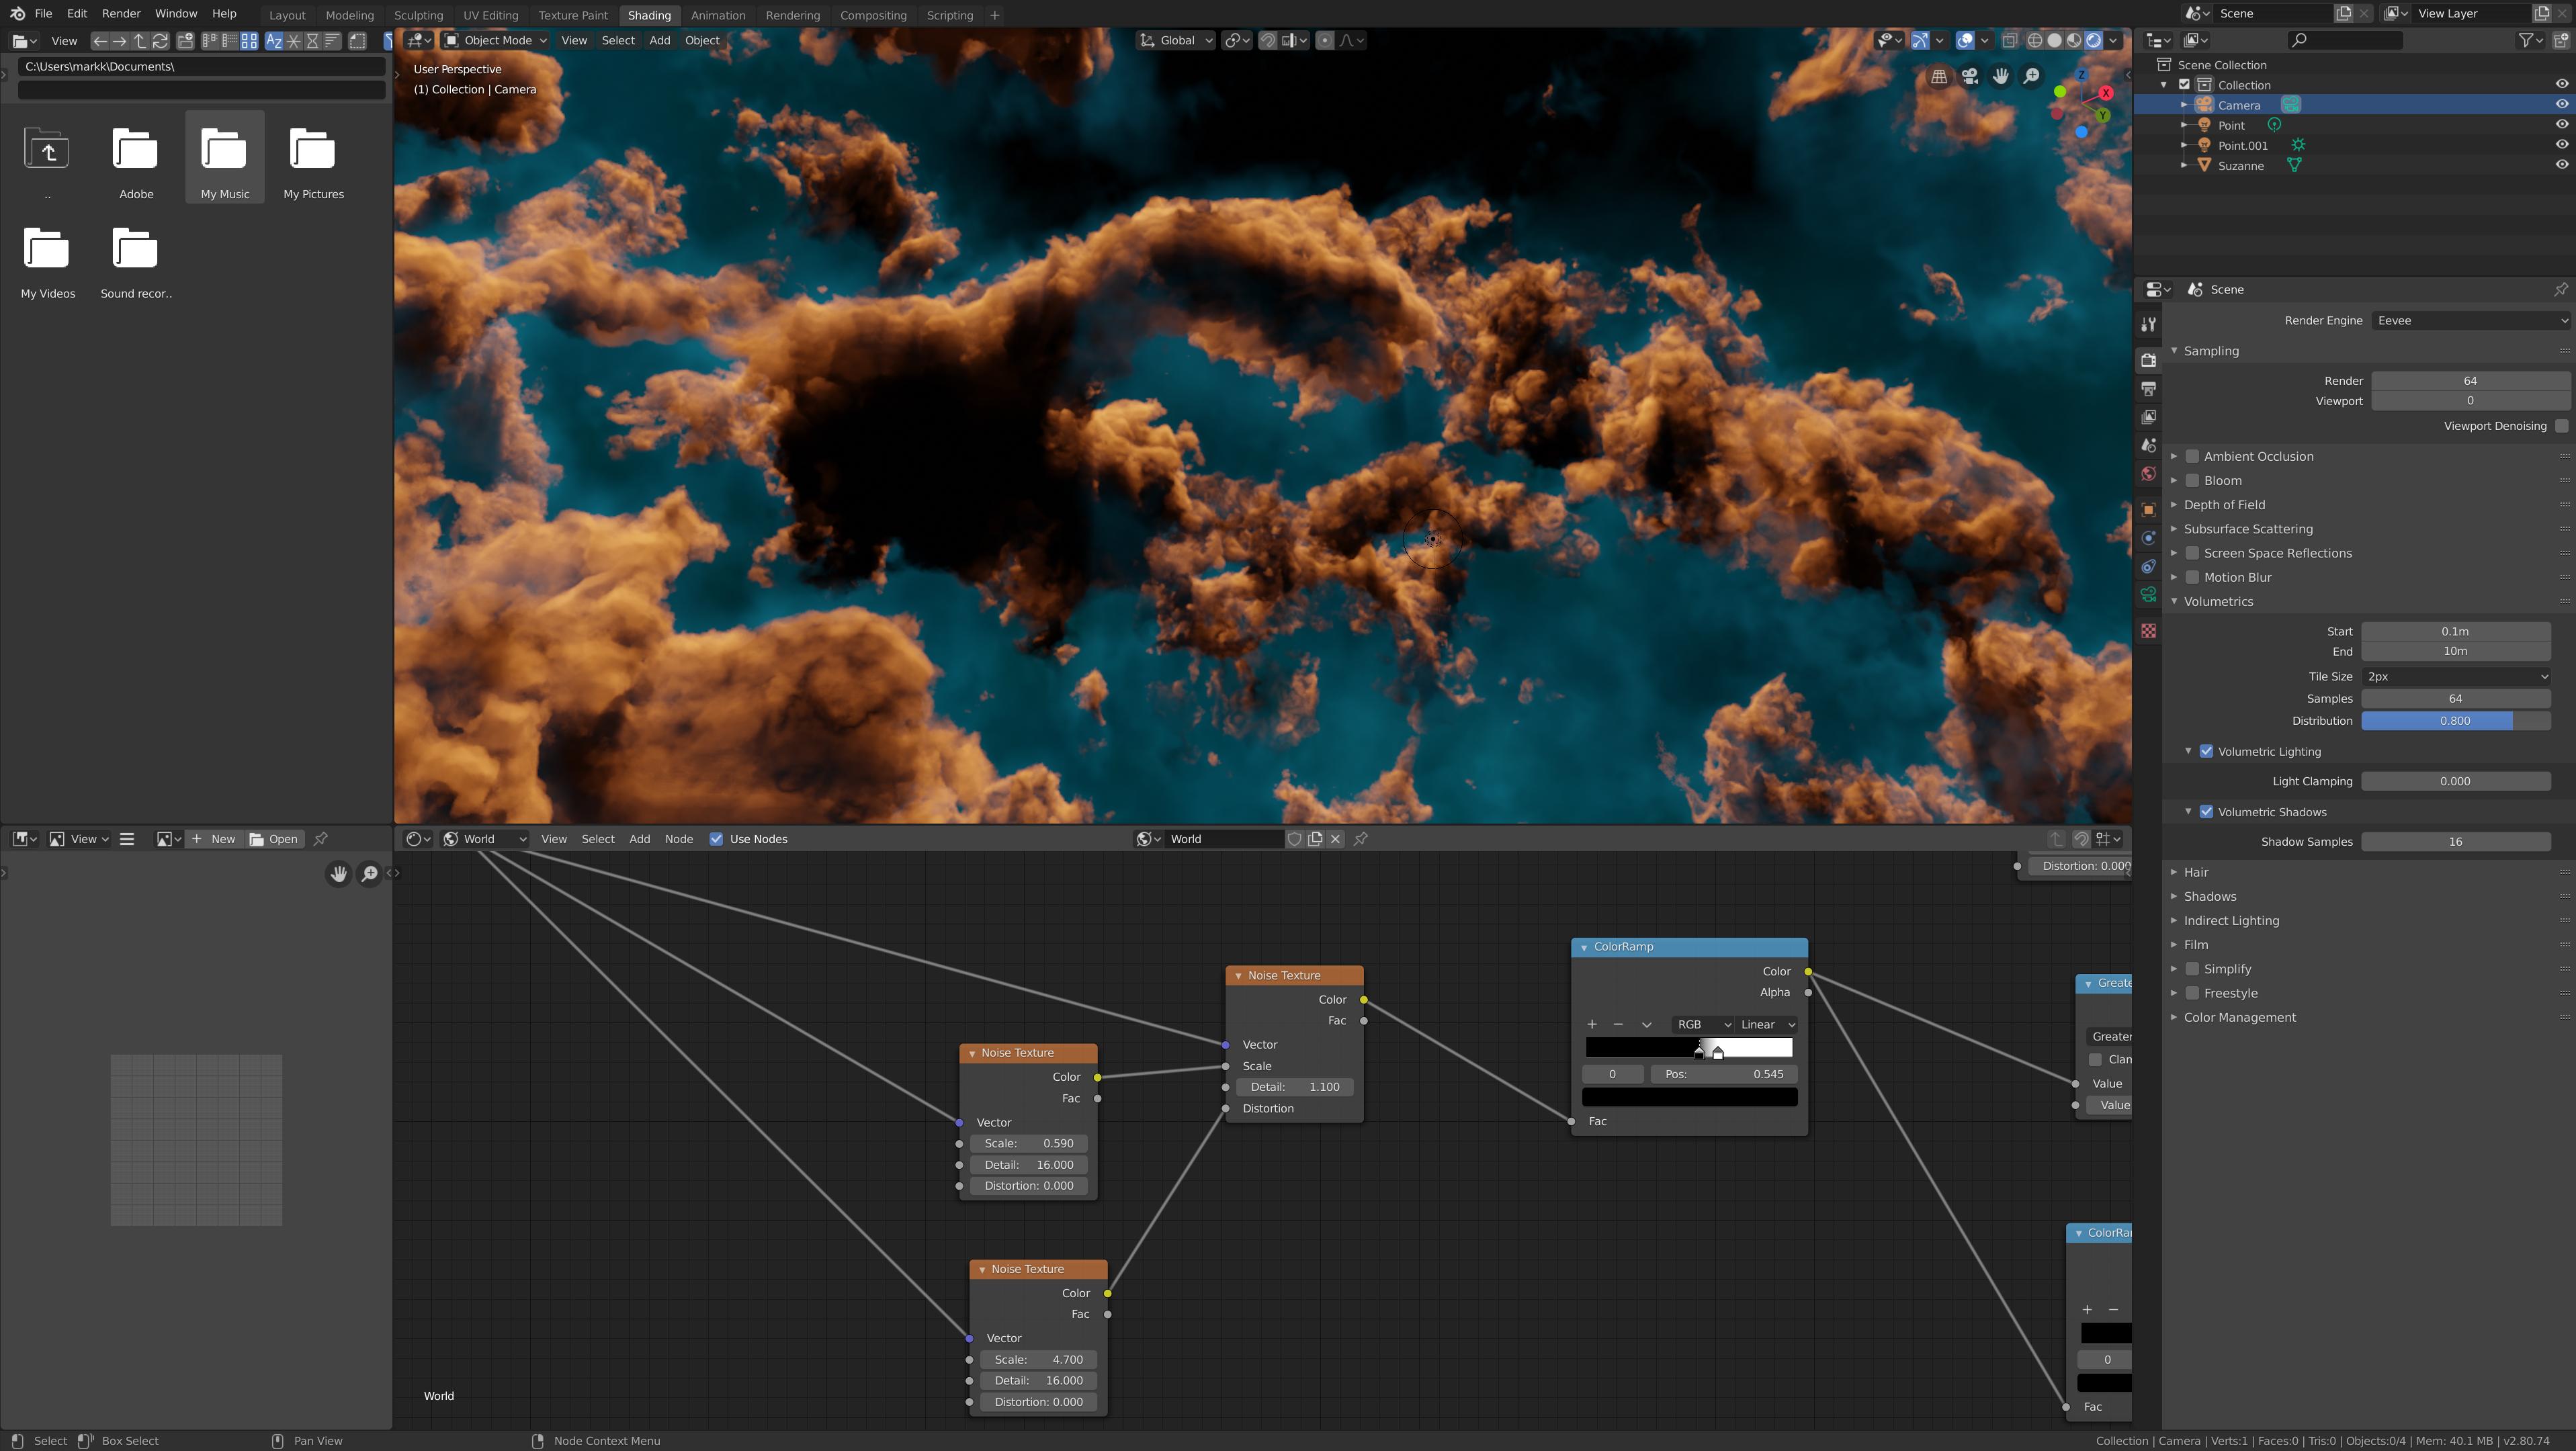Open the My Music folder

[224, 158]
